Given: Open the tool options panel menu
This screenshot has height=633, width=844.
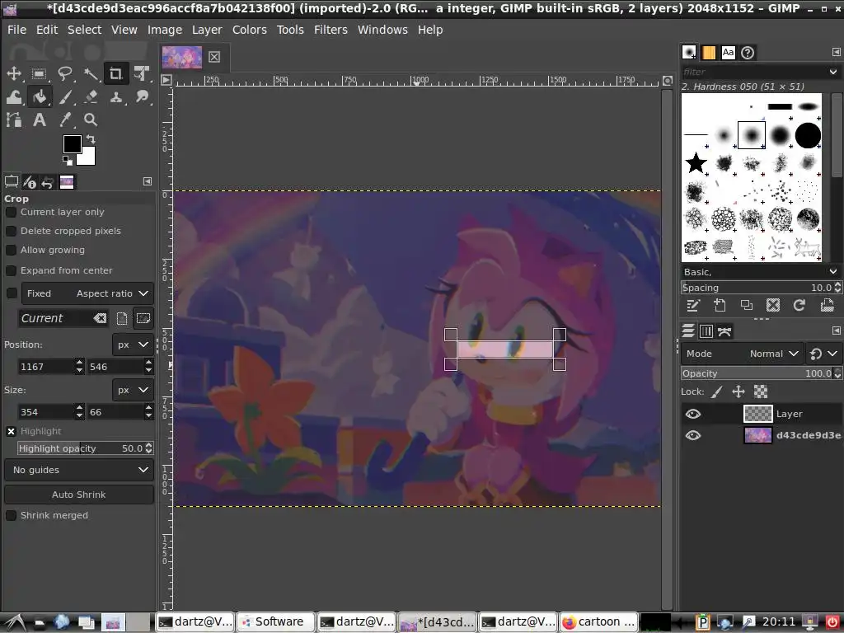Looking at the screenshot, I should 148,181.
